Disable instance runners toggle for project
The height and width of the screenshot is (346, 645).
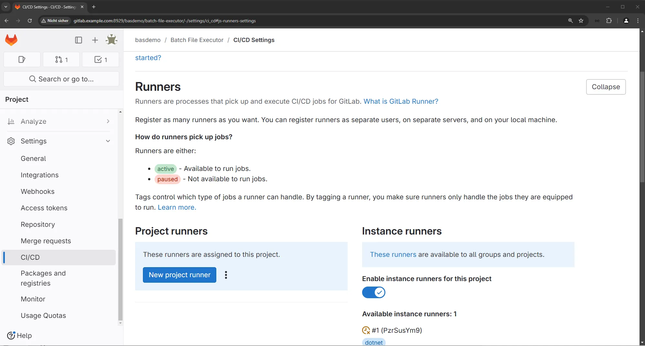click(x=374, y=292)
